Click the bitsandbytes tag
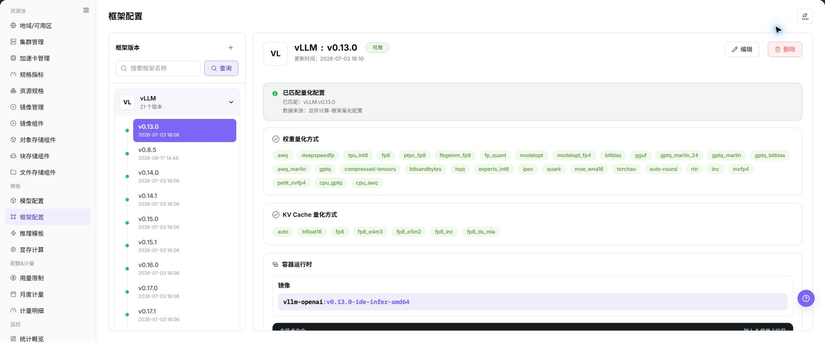 [425, 169]
